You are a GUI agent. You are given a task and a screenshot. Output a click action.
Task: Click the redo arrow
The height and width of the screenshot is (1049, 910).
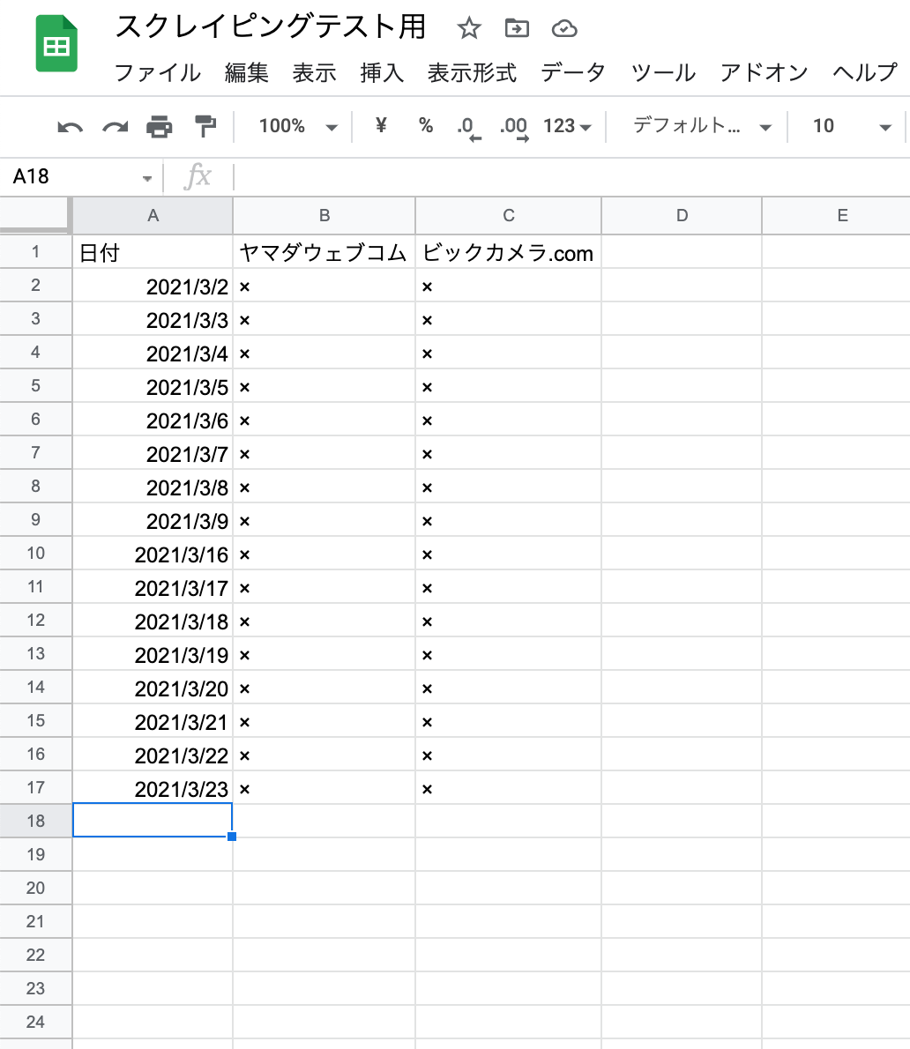[116, 126]
